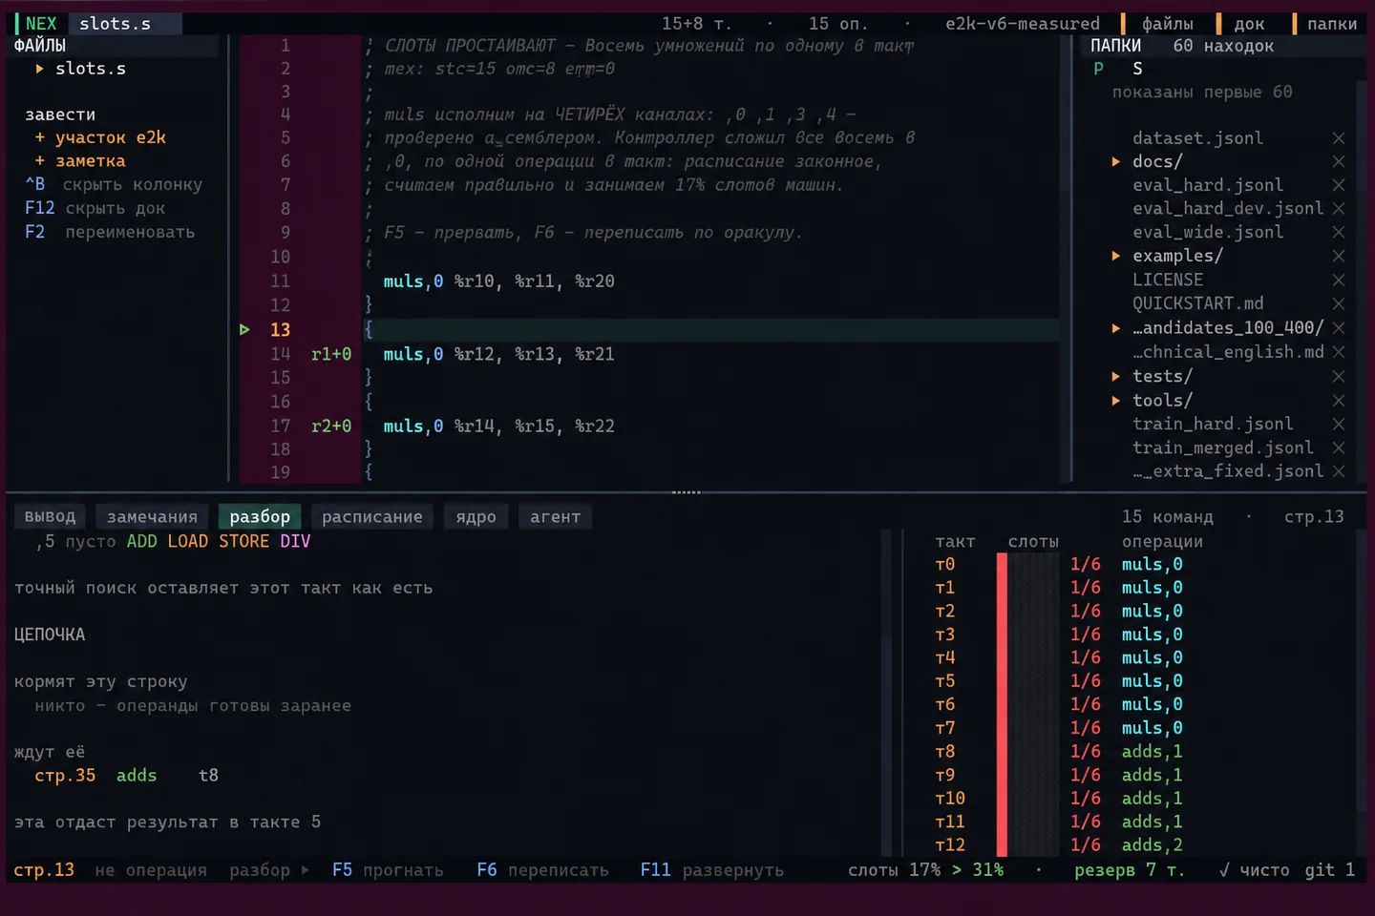Viewport: 1375px width, 916px height.
Task: Click F11 развернуть to maximize
Action: tap(712, 870)
